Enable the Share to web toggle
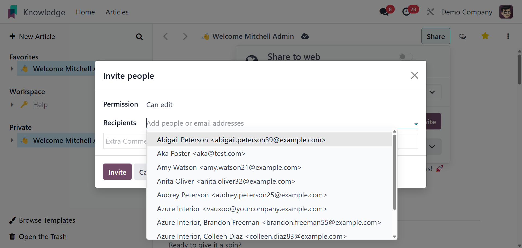 [x=406, y=57]
